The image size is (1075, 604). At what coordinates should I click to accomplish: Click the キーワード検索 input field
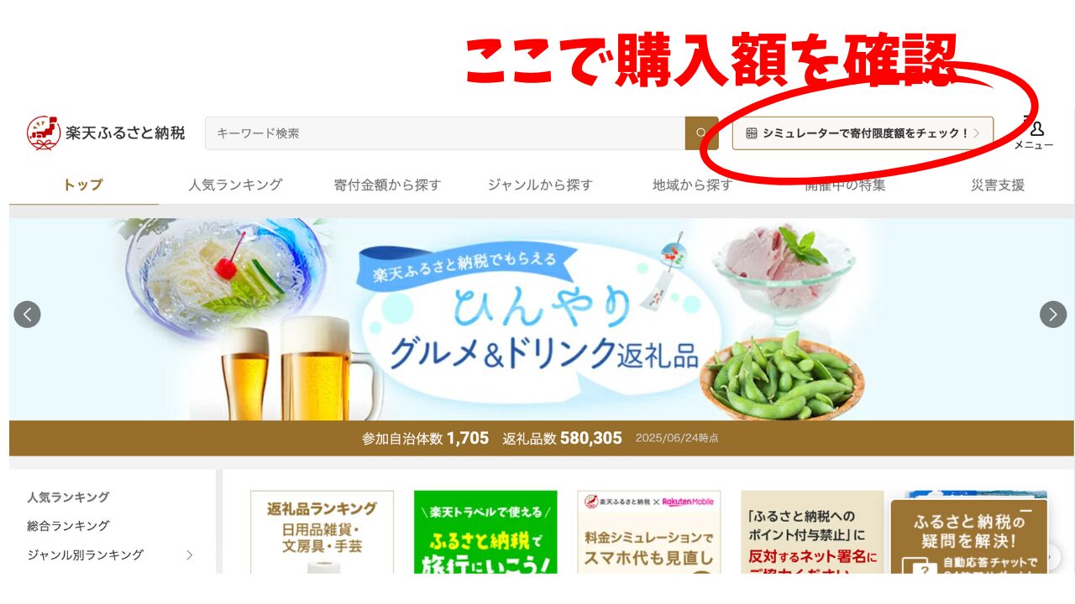(x=445, y=133)
